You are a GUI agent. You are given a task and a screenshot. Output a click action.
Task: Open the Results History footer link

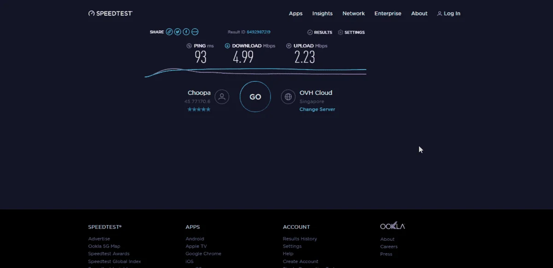(x=300, y=239)
